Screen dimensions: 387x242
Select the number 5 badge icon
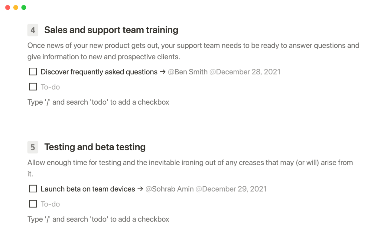pyautogui.click(x=33, y=147)
